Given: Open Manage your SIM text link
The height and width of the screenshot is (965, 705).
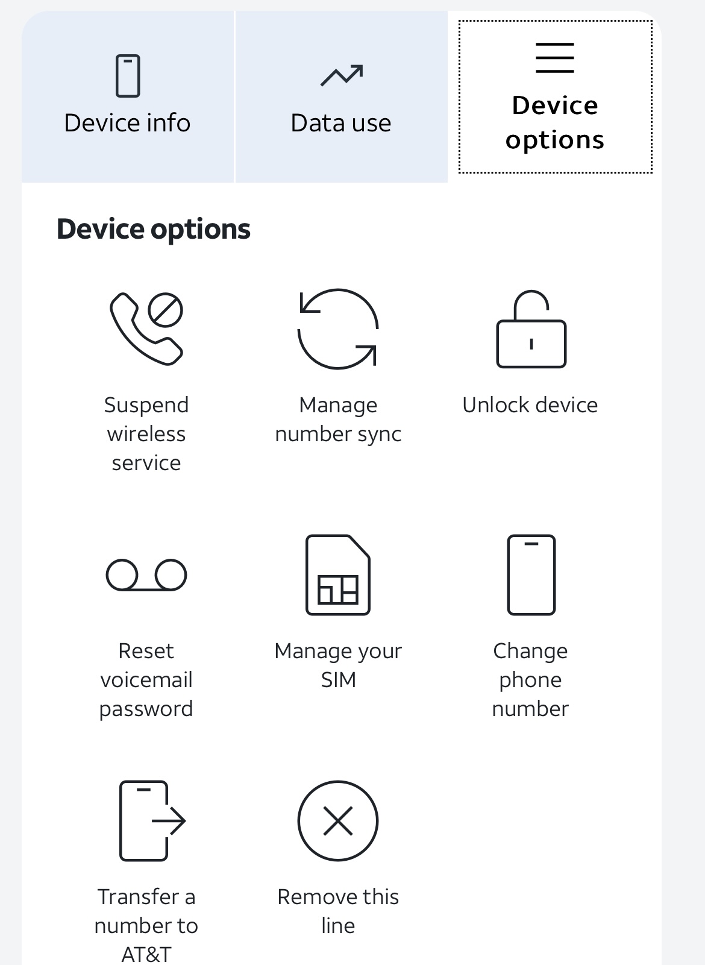Looking at the screenshot, I should point(338,665).
